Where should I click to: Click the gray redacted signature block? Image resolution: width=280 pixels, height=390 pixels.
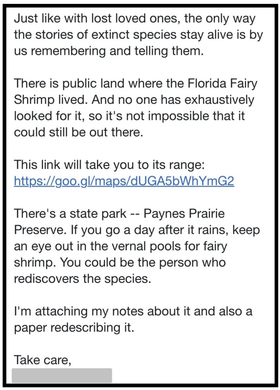pyautogui.click(x=62, y=375)
